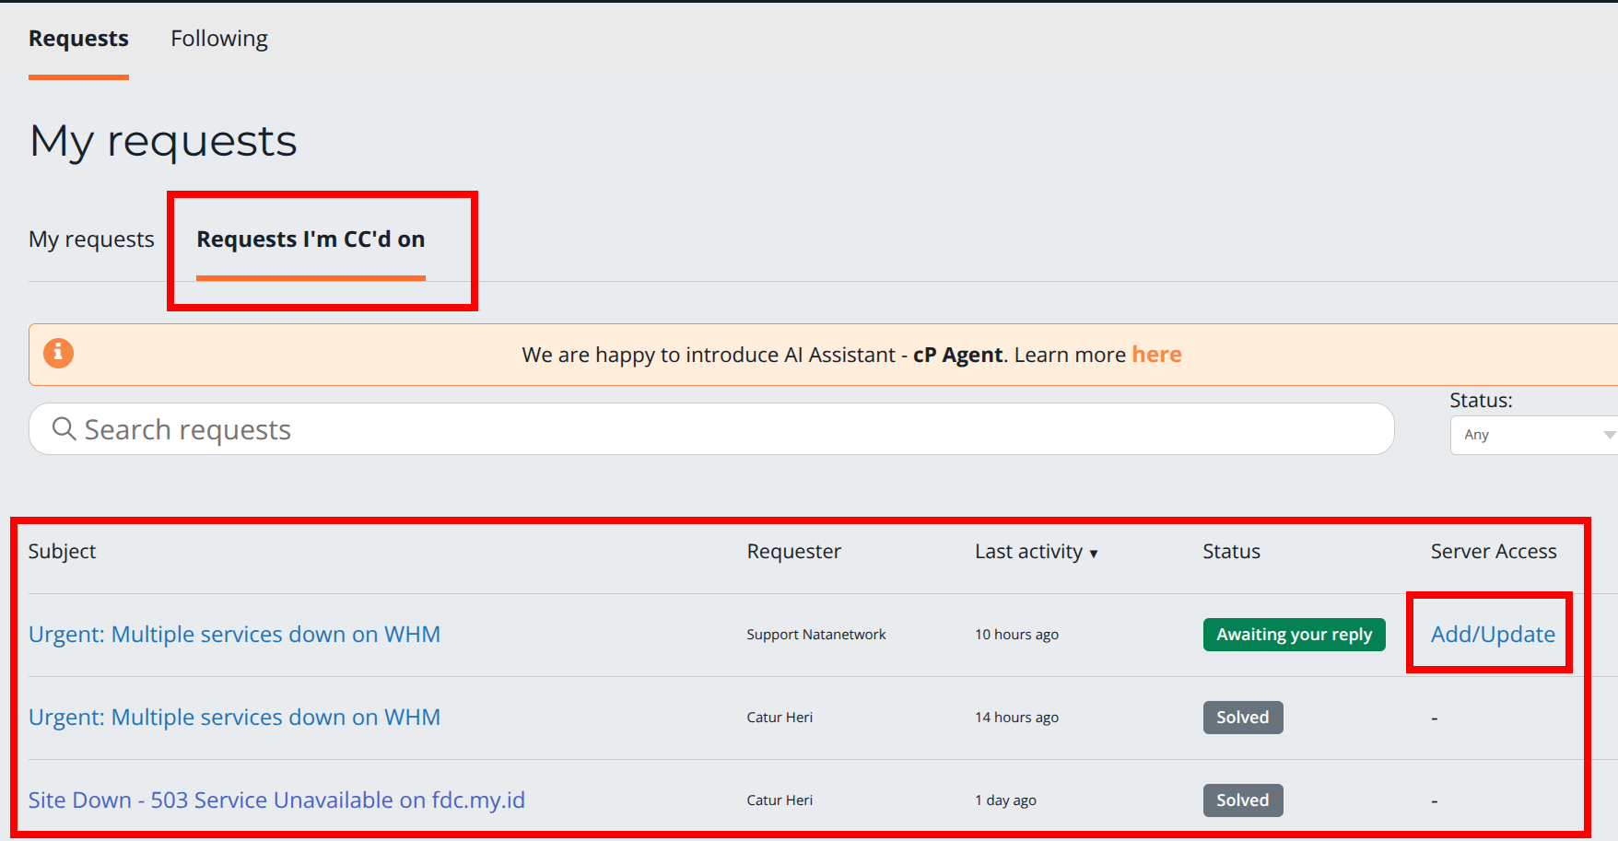1618x841 pixels.
Task: Sort by the Subject column header
Action: coord(62,551)
